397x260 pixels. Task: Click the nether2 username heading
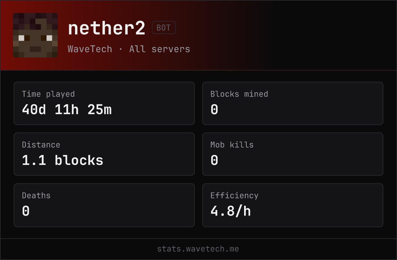click(107, 28)
